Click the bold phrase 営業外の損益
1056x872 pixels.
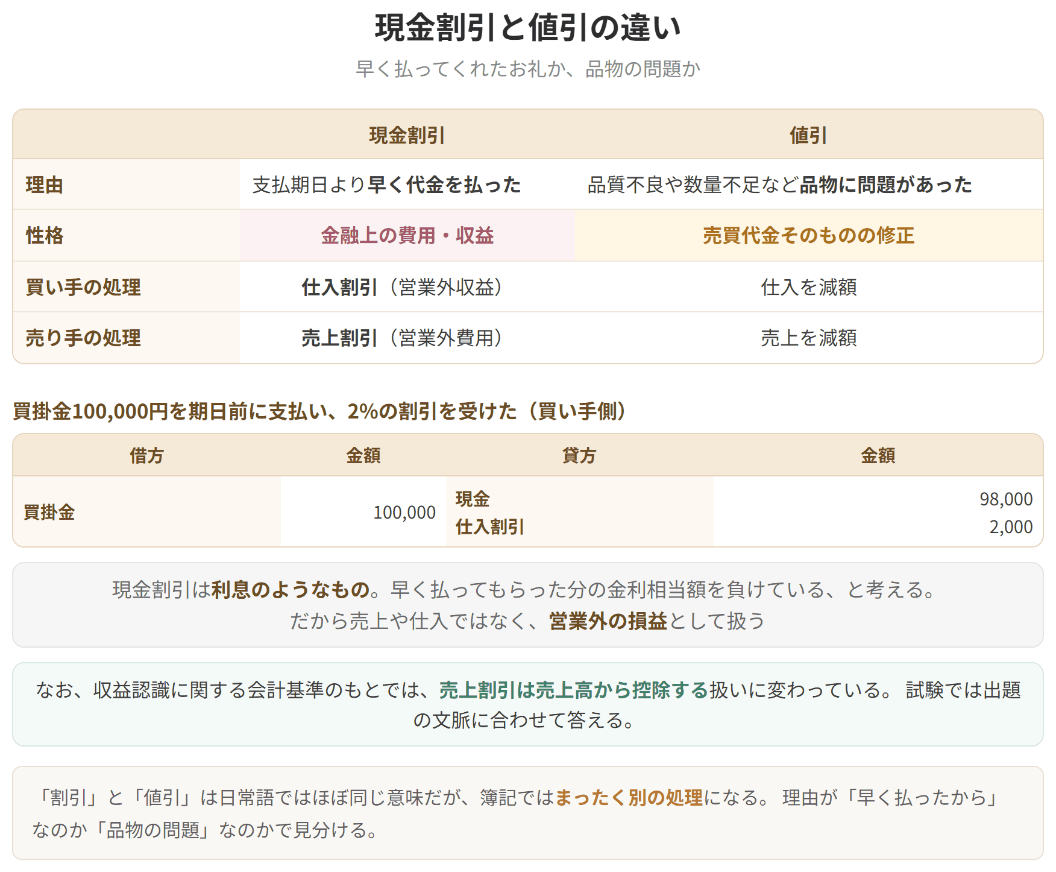(x=608, y=621)
